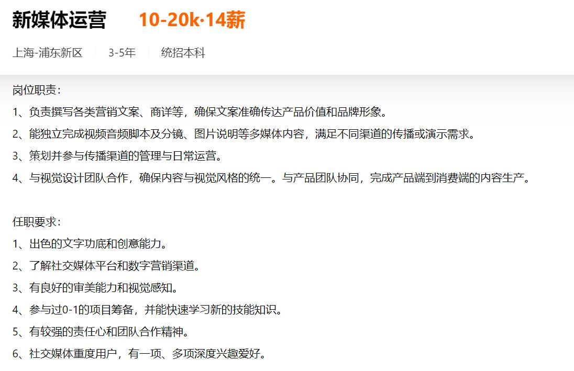Click requirement 4 about 0-1的项目筹备
The width and height of the screenshot is (574, 371).
(x=148, y=310)
